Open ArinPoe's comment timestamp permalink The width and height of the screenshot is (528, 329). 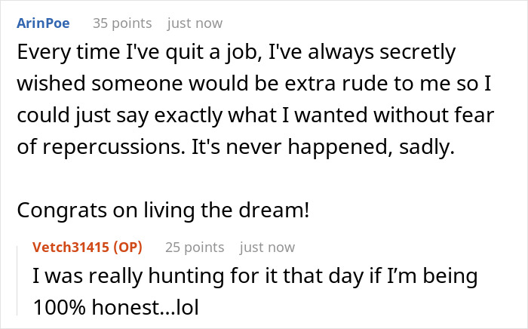(x=195, y=23)
